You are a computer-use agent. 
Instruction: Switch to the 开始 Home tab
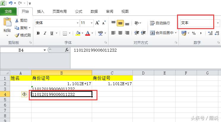(25, 11)
